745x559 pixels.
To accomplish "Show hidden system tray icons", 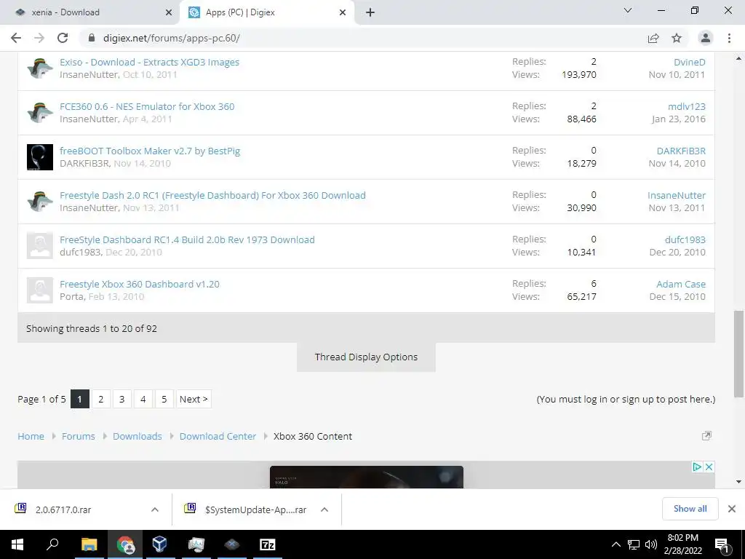I will 615,544.
